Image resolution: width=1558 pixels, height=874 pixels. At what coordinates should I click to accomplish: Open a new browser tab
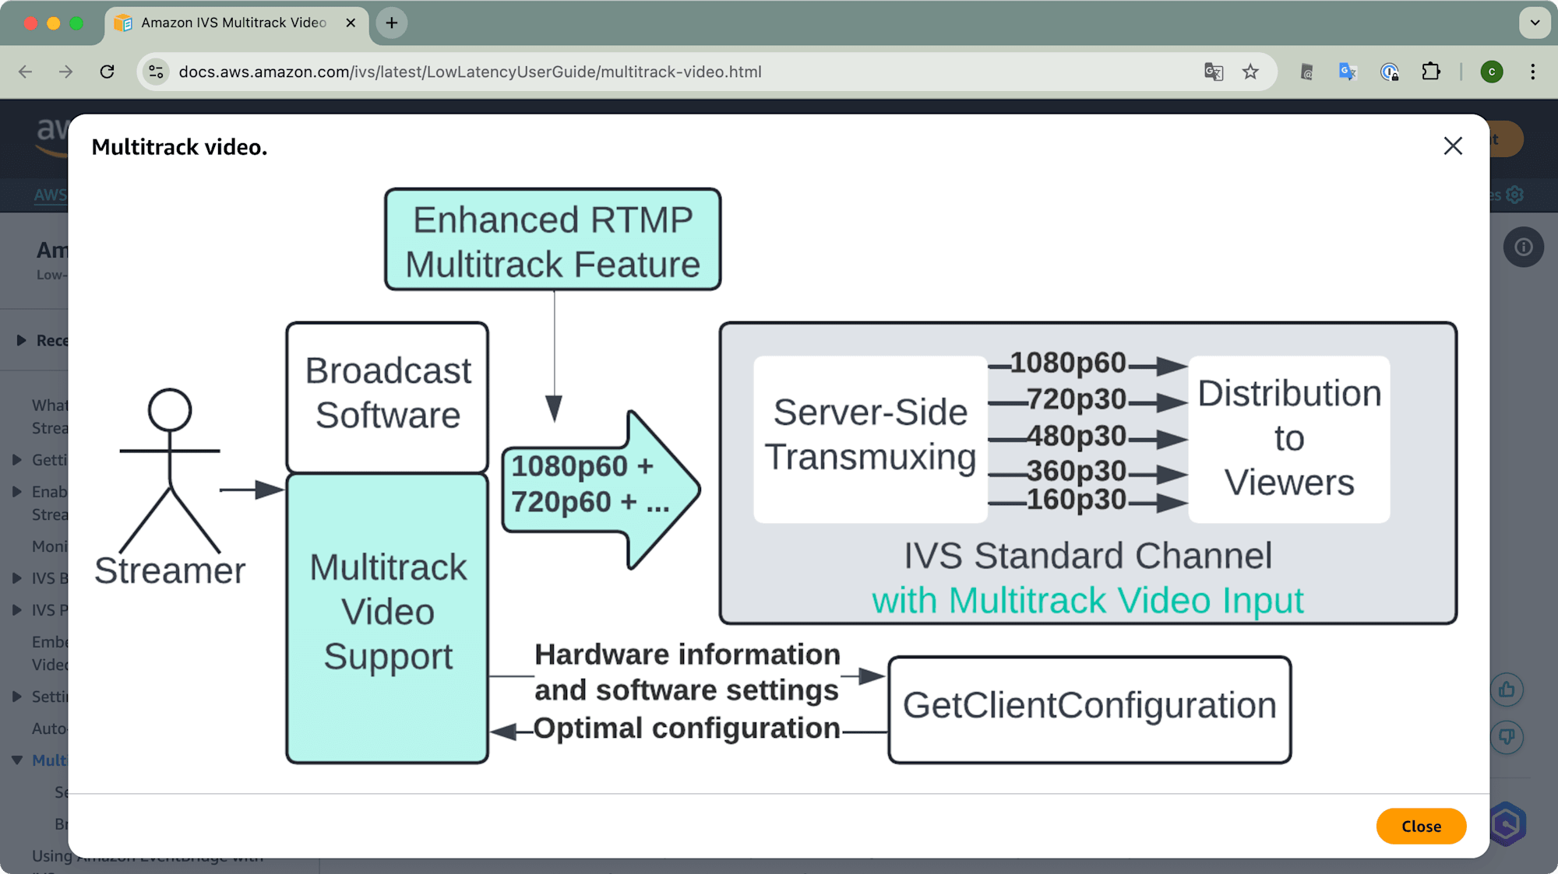point(392,23)
